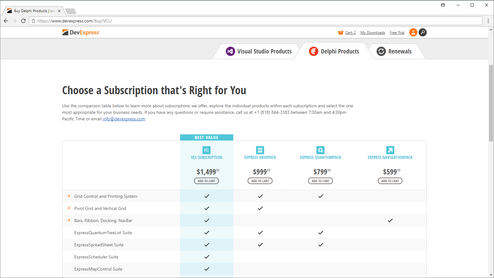Click the Express QuantumPack icon
Viewport: 494px width, 278px height.
coord(321,150)
